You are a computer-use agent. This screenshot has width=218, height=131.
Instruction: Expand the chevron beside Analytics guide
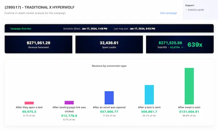pyautogui.click(x=186, y=10)
